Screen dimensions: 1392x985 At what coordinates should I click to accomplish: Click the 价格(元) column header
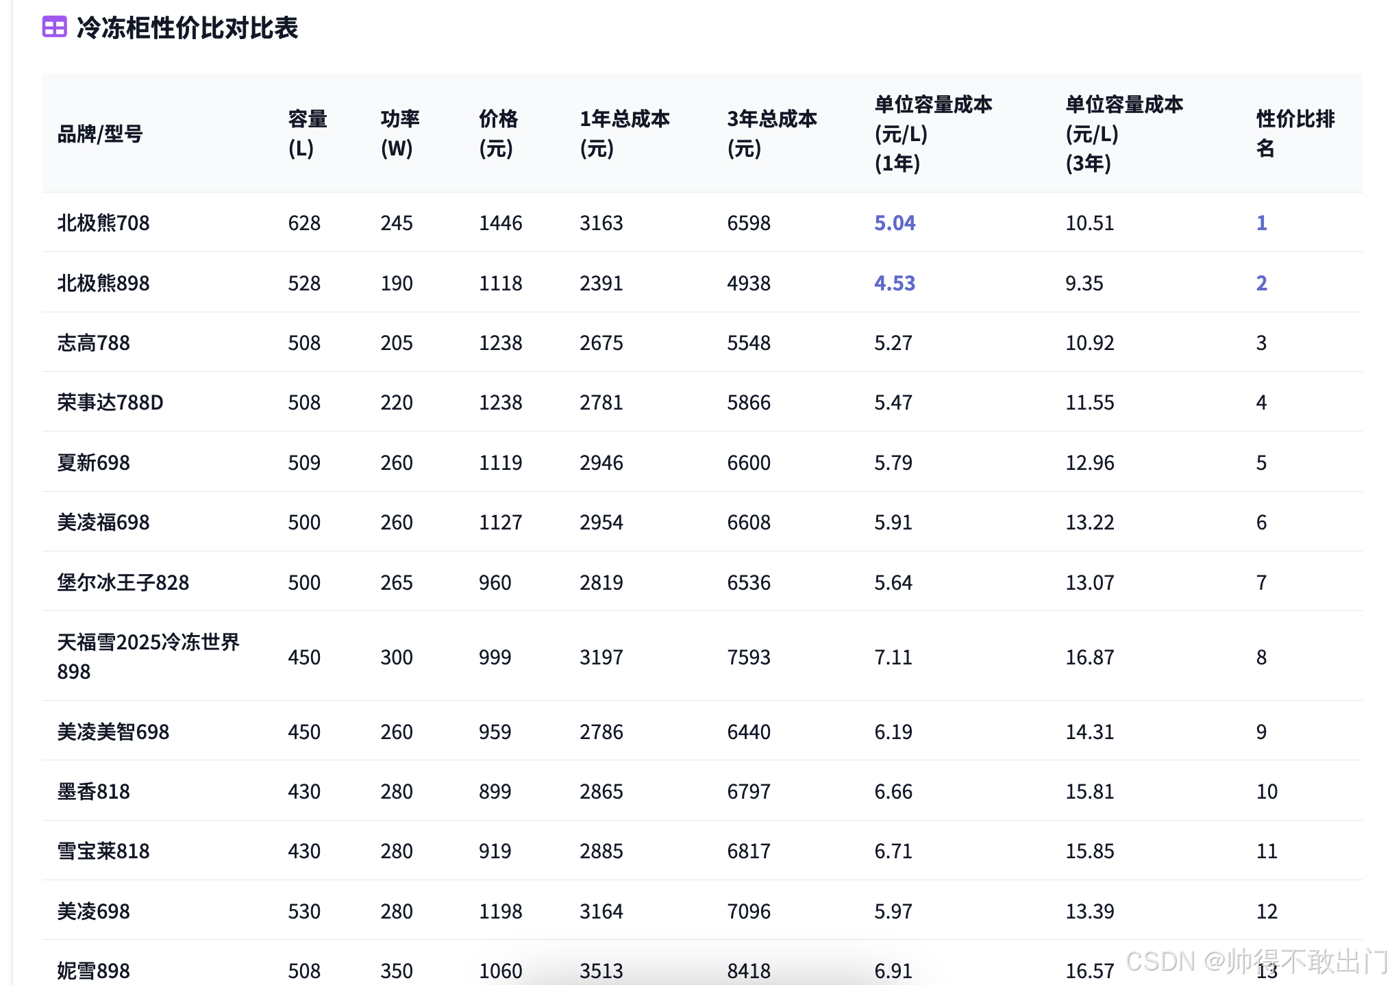pos(498,134)
